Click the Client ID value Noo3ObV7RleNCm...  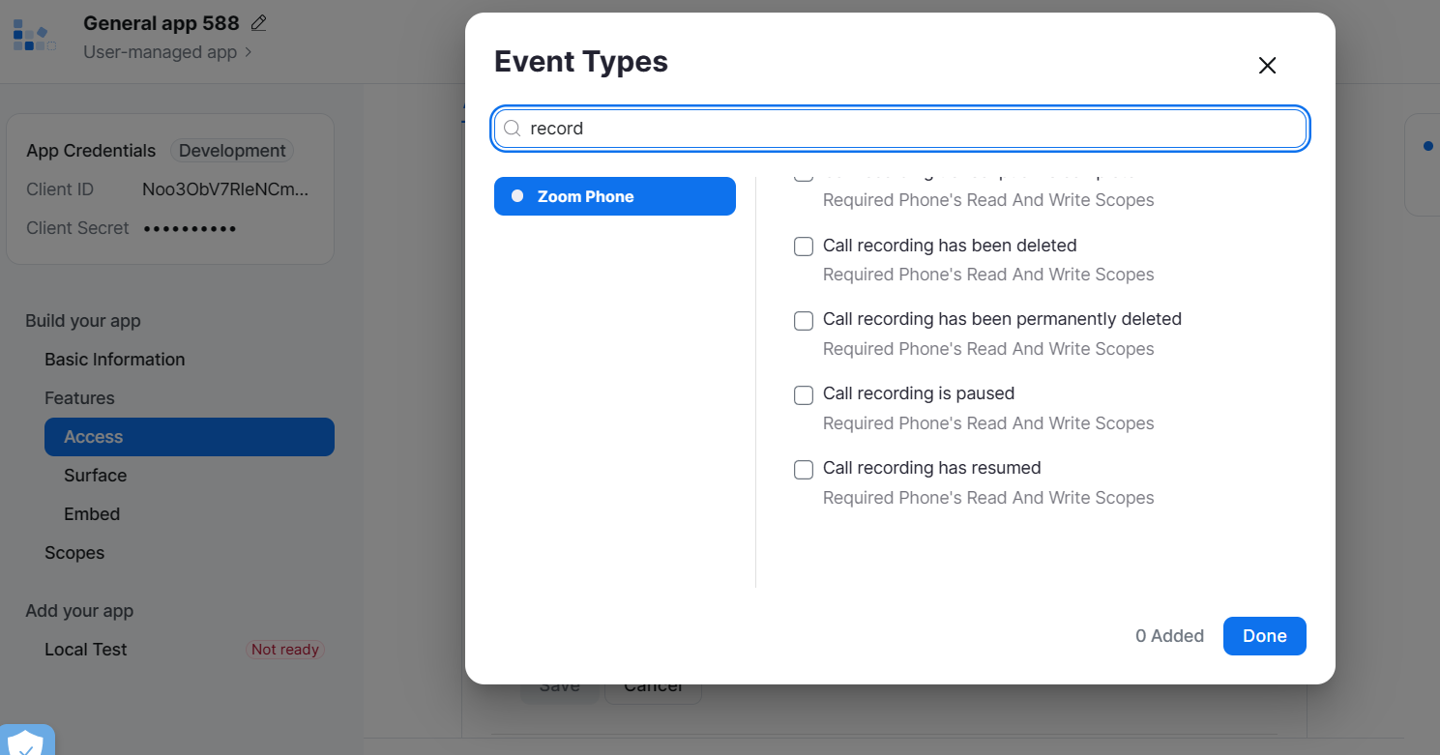click(x=226, y=189)
